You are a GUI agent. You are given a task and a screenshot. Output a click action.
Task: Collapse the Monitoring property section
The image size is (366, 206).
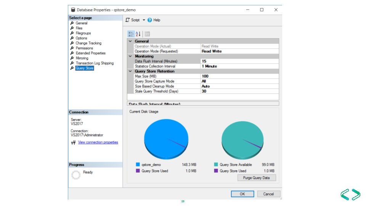(130, 56)
